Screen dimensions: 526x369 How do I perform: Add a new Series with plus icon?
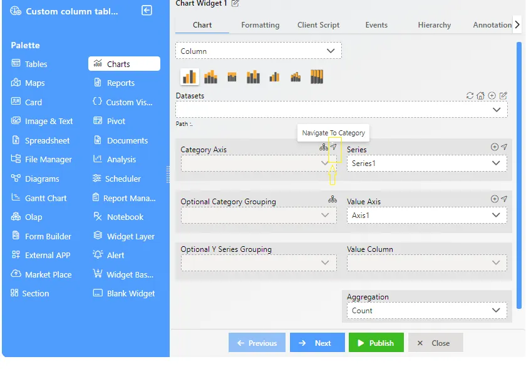[495, 147]
